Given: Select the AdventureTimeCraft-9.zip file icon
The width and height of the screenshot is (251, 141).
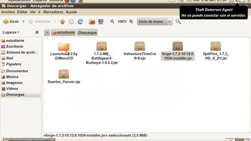Looking at the screenshot, I should (140, 46).
